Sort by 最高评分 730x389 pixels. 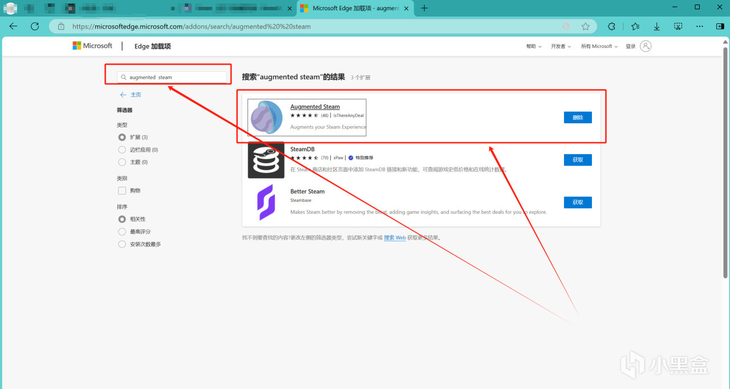[121, 232]
